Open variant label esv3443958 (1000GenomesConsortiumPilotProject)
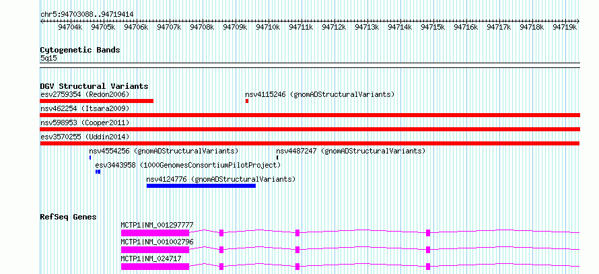The width and height of the screenshot is (599, 274). point(188,166)
